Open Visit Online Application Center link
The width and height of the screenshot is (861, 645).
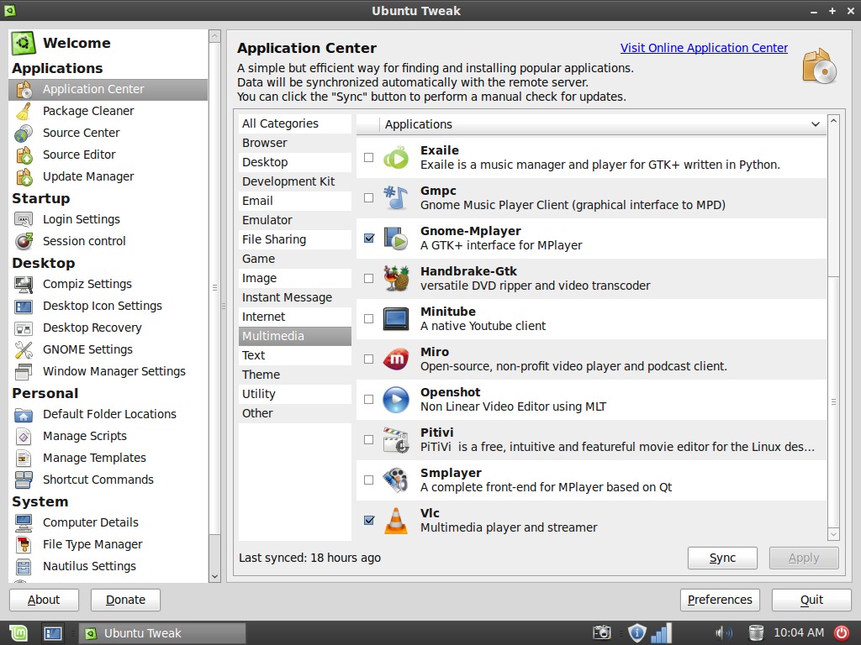pyautogui.click(x=704, y=48)
